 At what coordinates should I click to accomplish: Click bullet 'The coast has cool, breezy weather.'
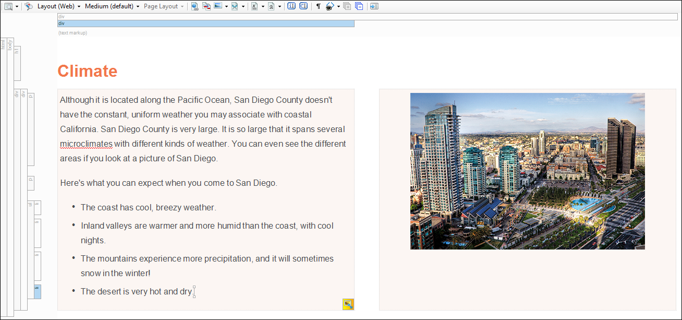[x=148, y=208]
